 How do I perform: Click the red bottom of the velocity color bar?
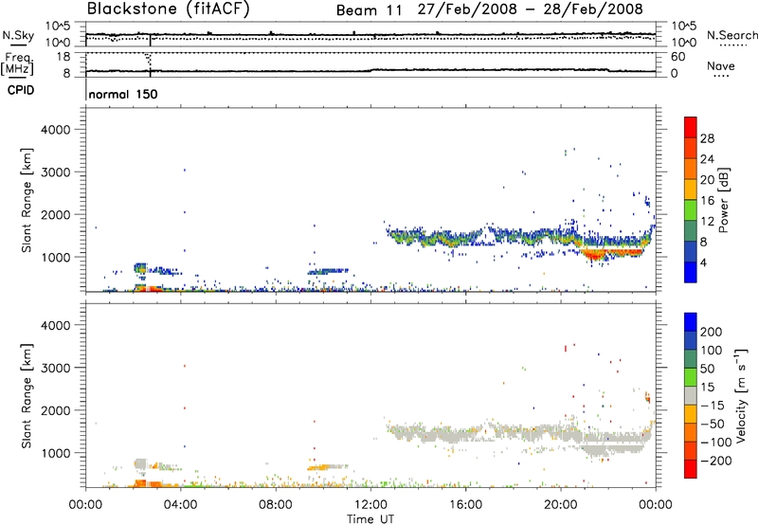[691, 469]
